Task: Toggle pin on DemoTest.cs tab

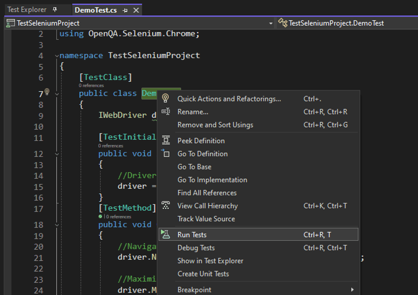Action: pyautogui.click(x=125, y=10)
